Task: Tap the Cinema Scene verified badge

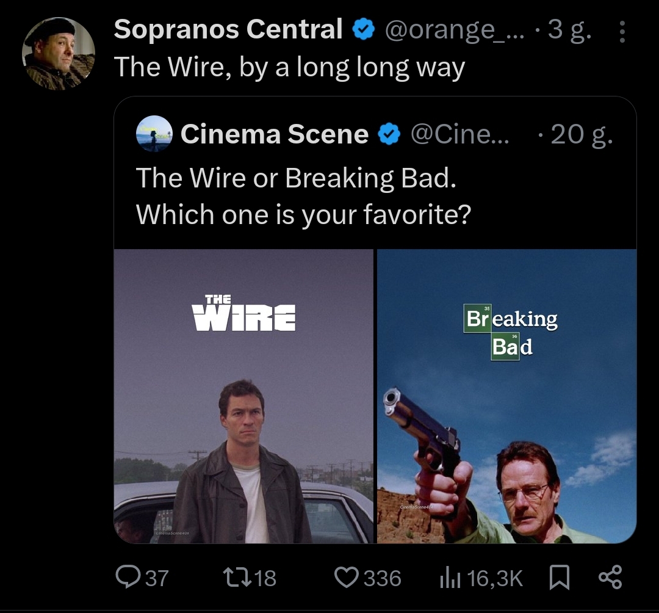Action: tap(389, 134)
